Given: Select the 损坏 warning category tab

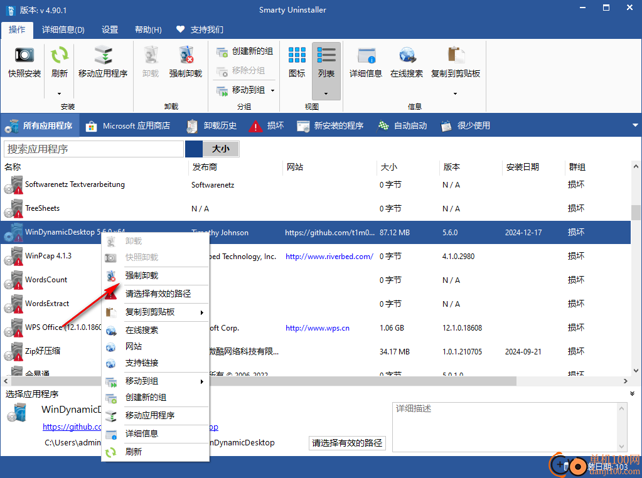Looking at the screenshot, I should pos(266,125).
